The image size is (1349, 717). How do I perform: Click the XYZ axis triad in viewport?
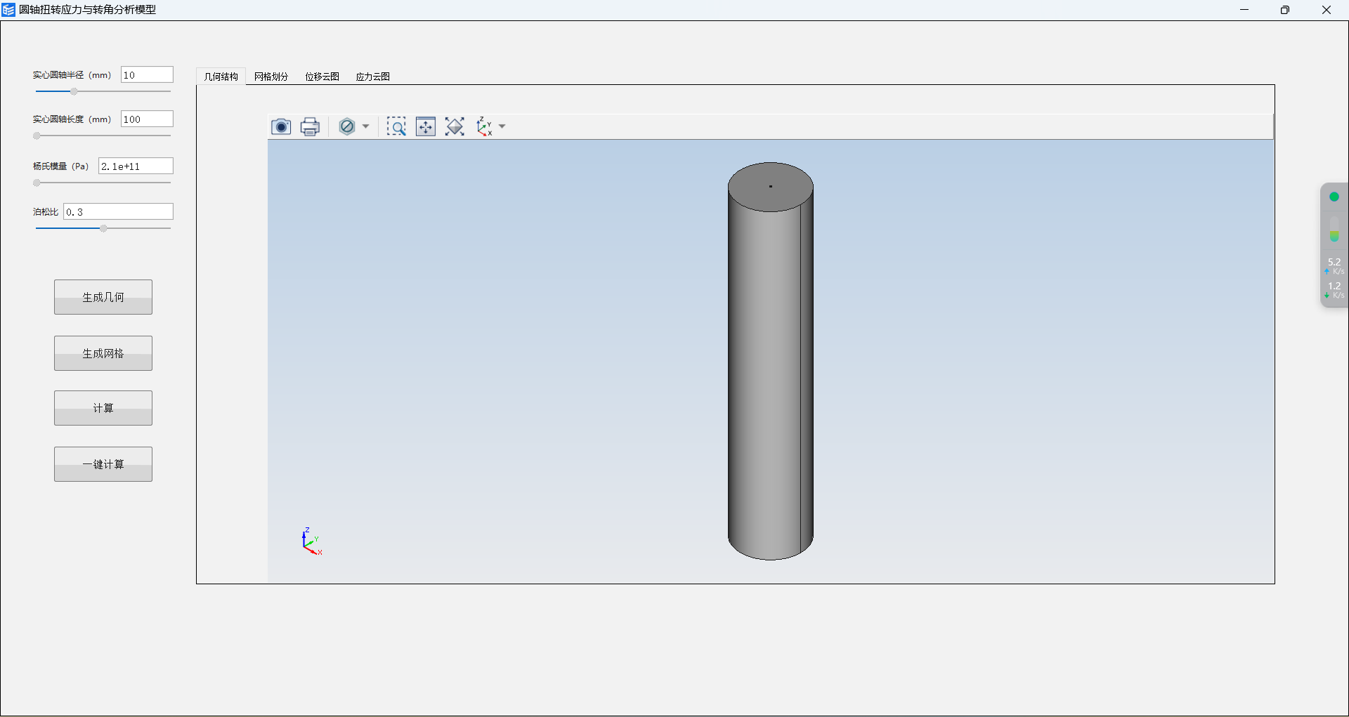tap(311, 541)
